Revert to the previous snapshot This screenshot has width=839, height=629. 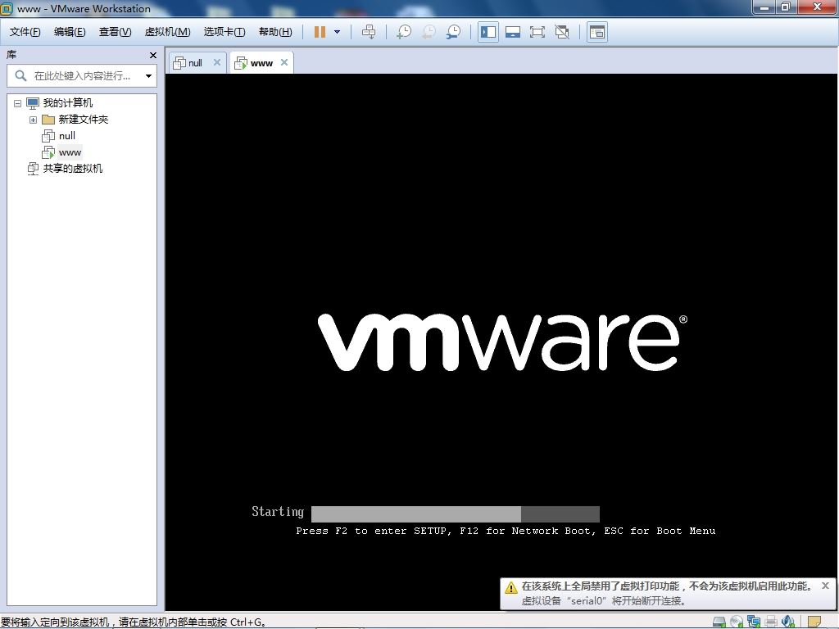tap(429, 32)
